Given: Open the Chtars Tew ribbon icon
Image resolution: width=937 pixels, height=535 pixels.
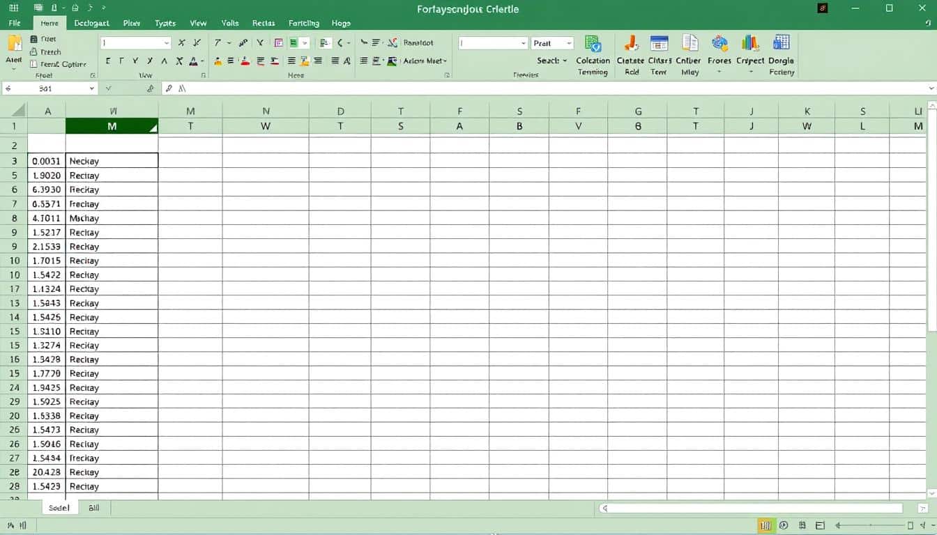Looking at the screenshot, I should [x=659, y=43].
